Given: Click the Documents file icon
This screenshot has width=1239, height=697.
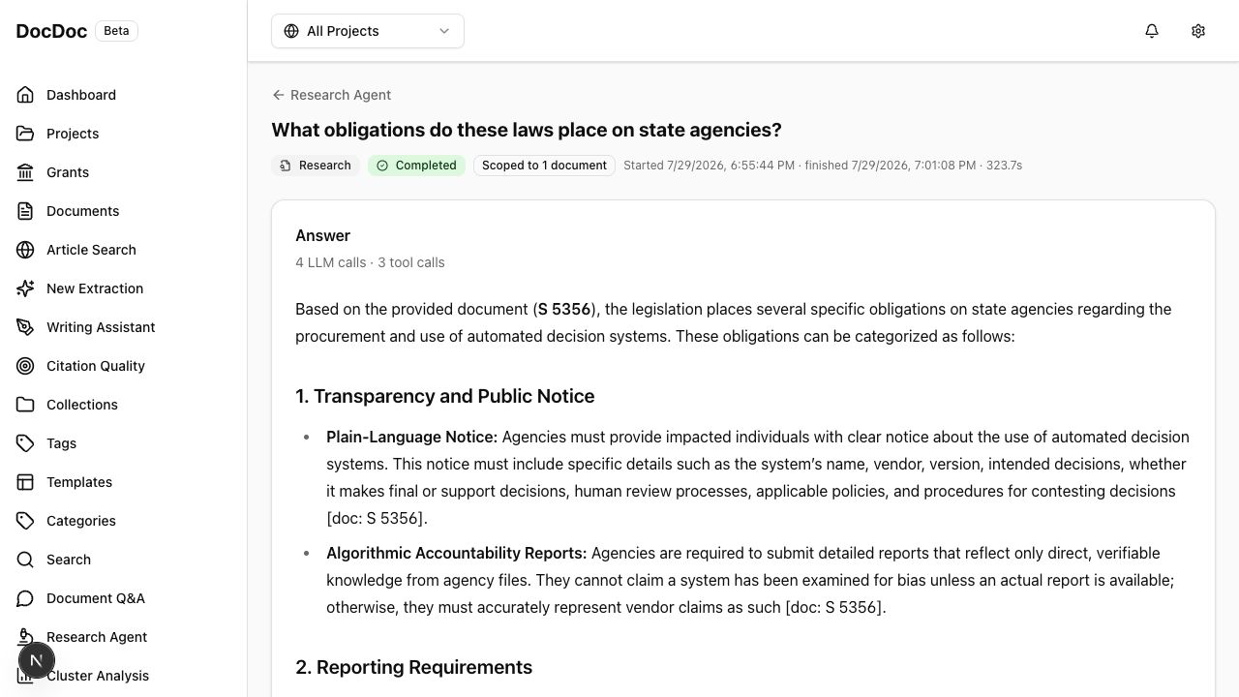Looking at the screenshot, I should pyautogui.click(x=25, y=211).
